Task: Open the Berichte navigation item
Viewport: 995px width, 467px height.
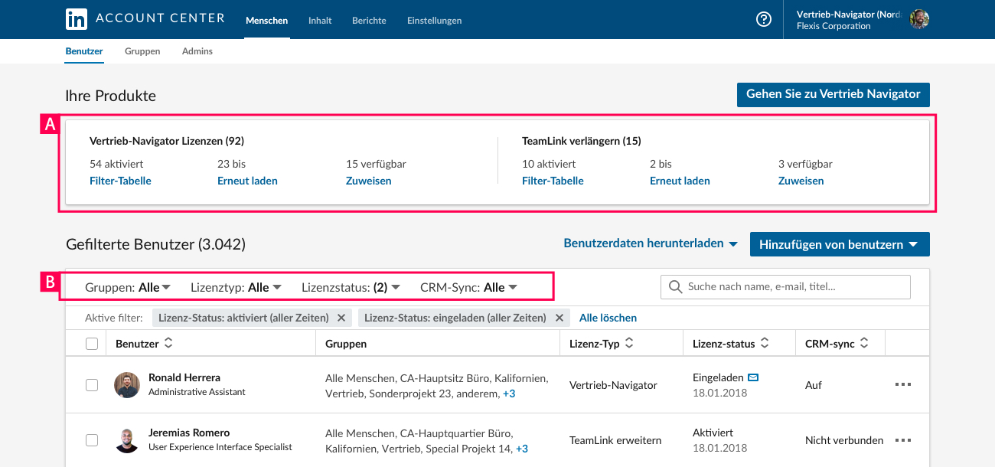Action: pos(369,21)
